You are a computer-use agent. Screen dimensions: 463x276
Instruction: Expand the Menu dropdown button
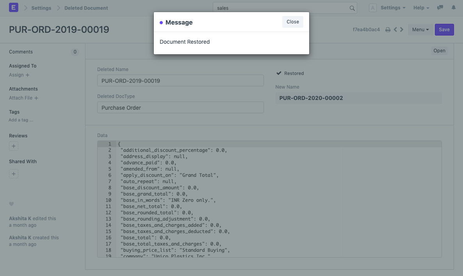tap(420, 30)
